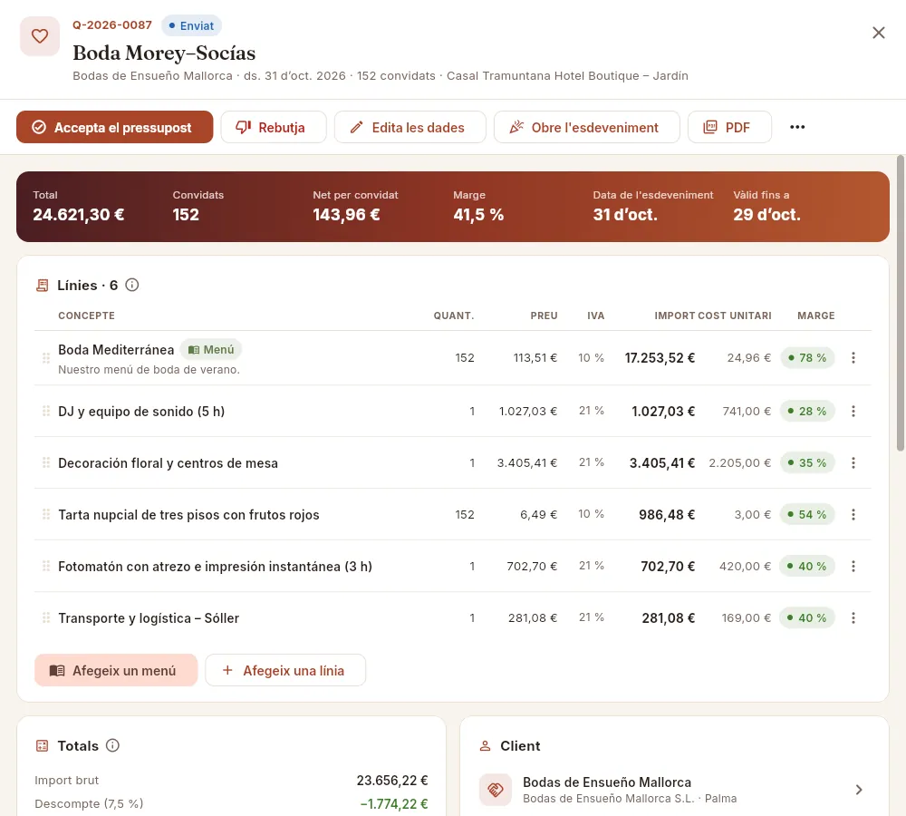This screenshot has height=816, width=906.
Task: Click the Vàlid fins a date 29 d'oct.
Action: (766, 215)
